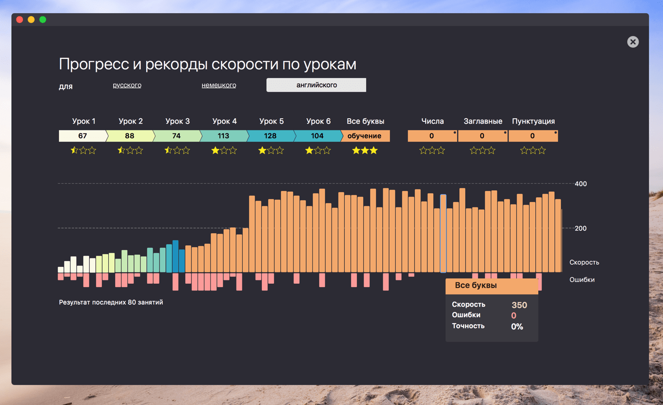This screenshot has height=405, width=663.
Task: Click the star rating under Урок 5
Action: [271, 150]
